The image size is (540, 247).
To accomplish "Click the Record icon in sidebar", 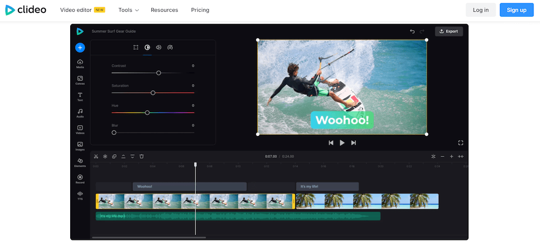I will [x=80, y=179].
